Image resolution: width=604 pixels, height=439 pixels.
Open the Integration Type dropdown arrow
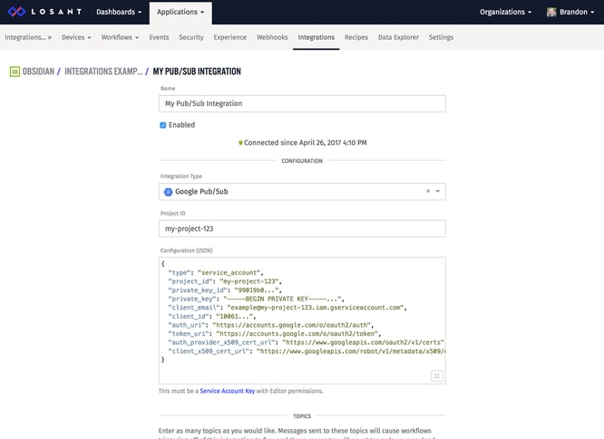click(x=438, y=191)
